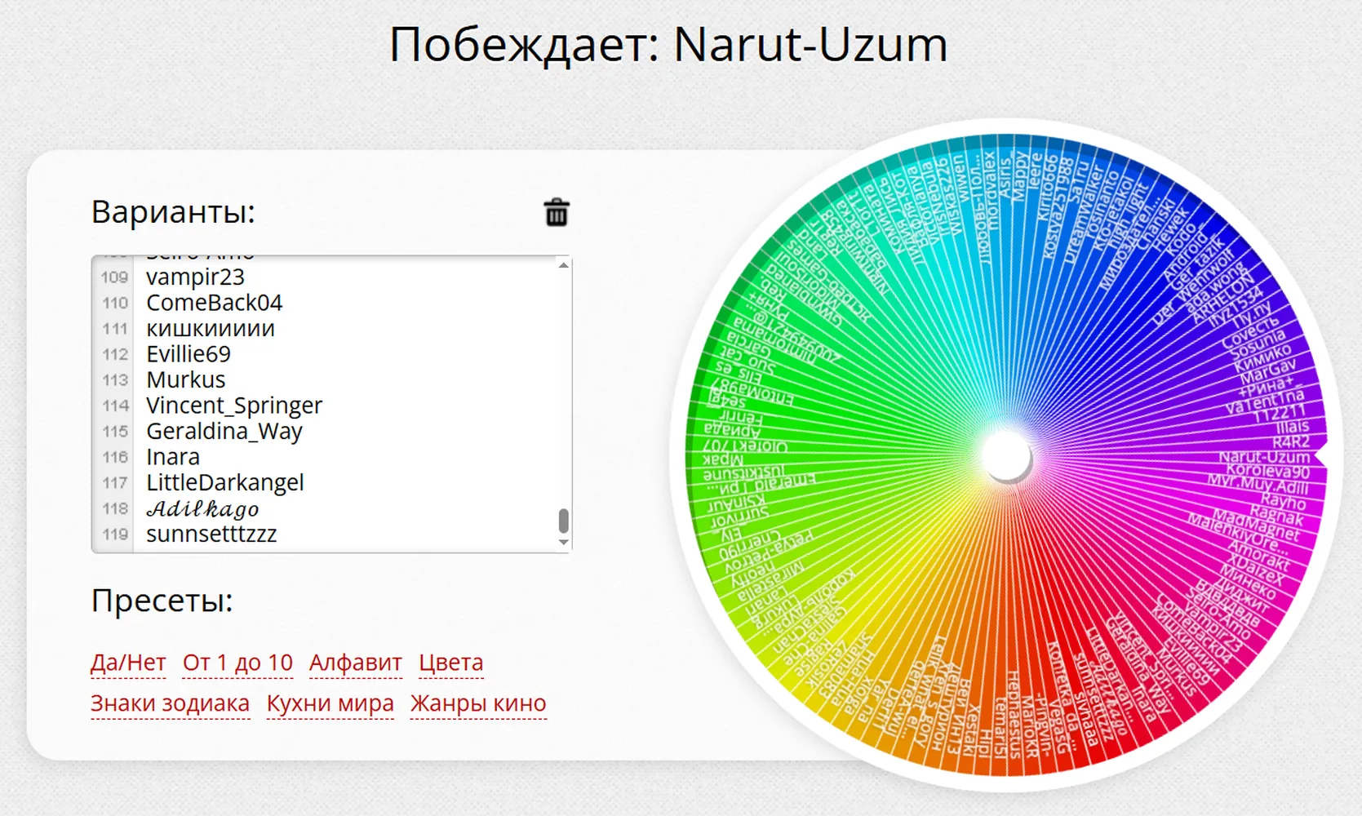Click the LittleDarkangel list line
Image resolution: width=1362 pixels, height=816 pixels.
click(x=225, y=483)
